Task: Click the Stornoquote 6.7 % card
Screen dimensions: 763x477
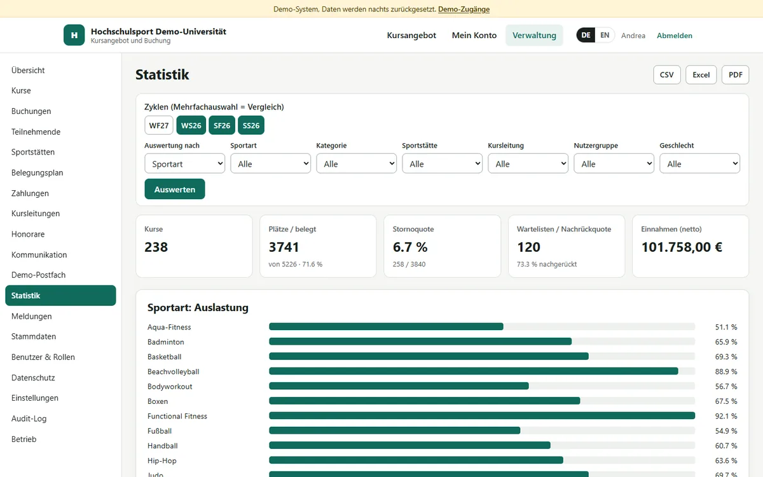Action: pos(442,246)
